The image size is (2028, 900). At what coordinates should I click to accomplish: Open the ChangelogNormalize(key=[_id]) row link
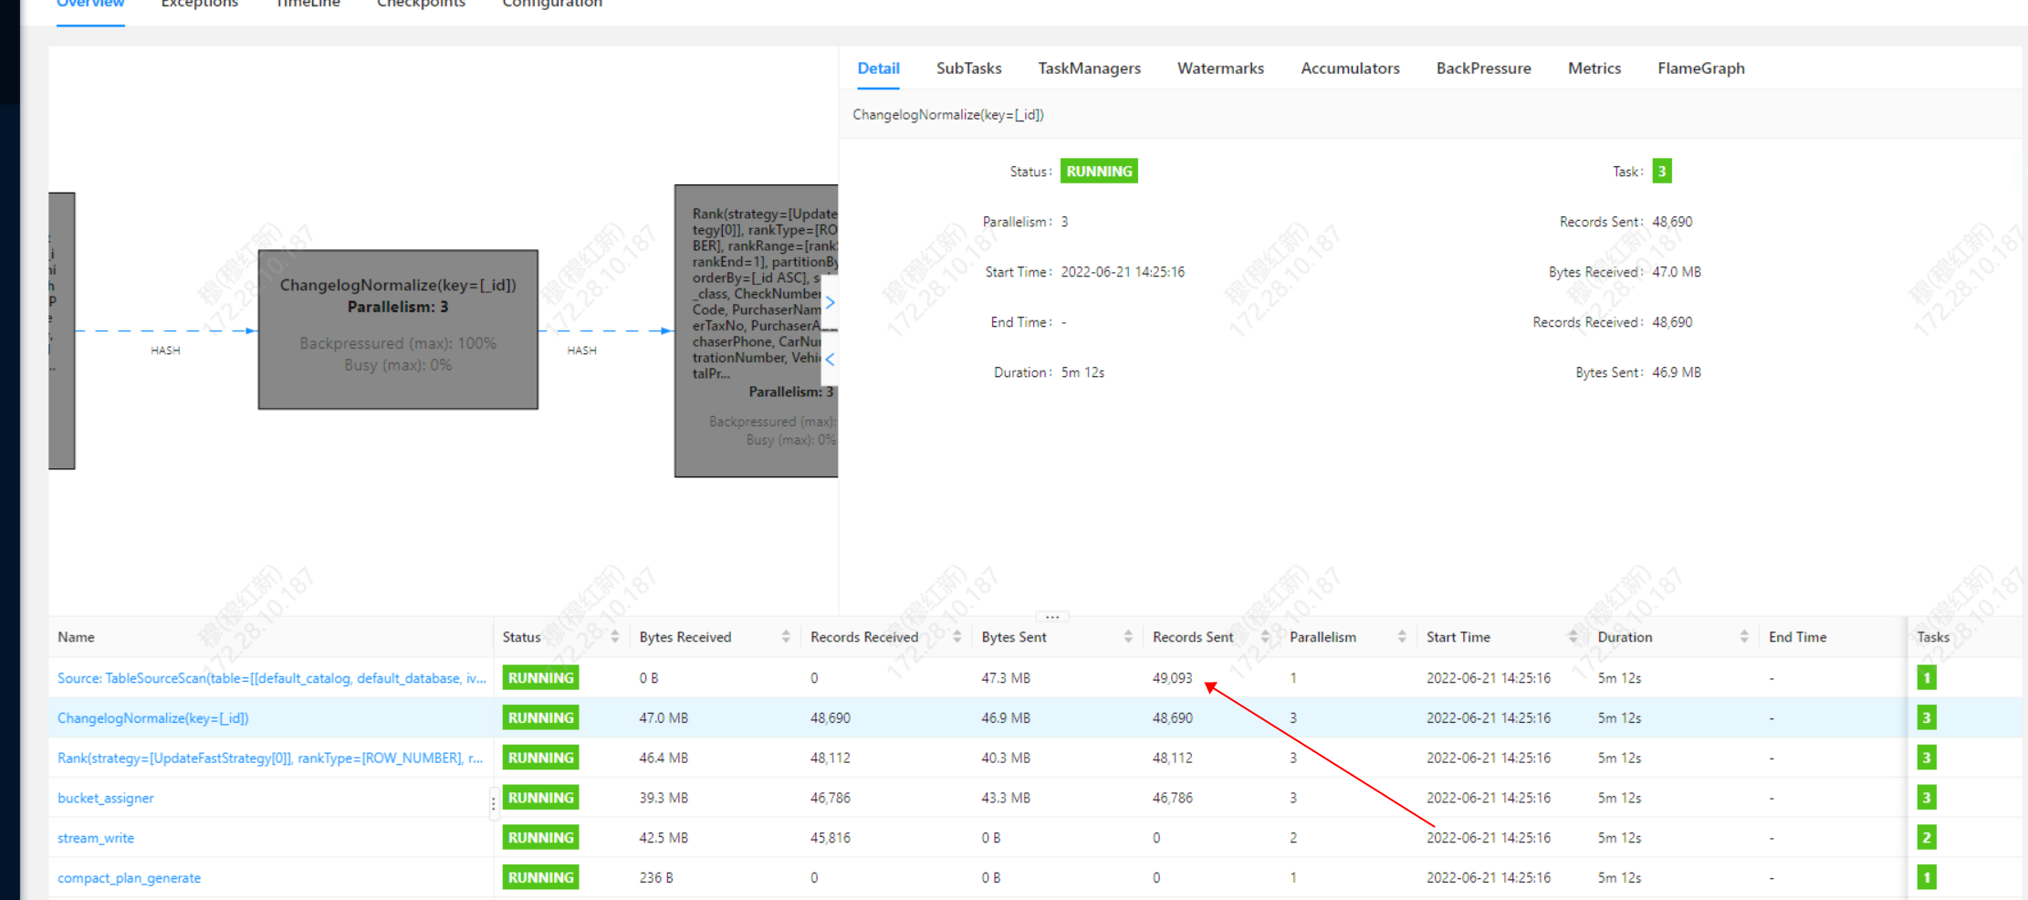click(152, 718)
